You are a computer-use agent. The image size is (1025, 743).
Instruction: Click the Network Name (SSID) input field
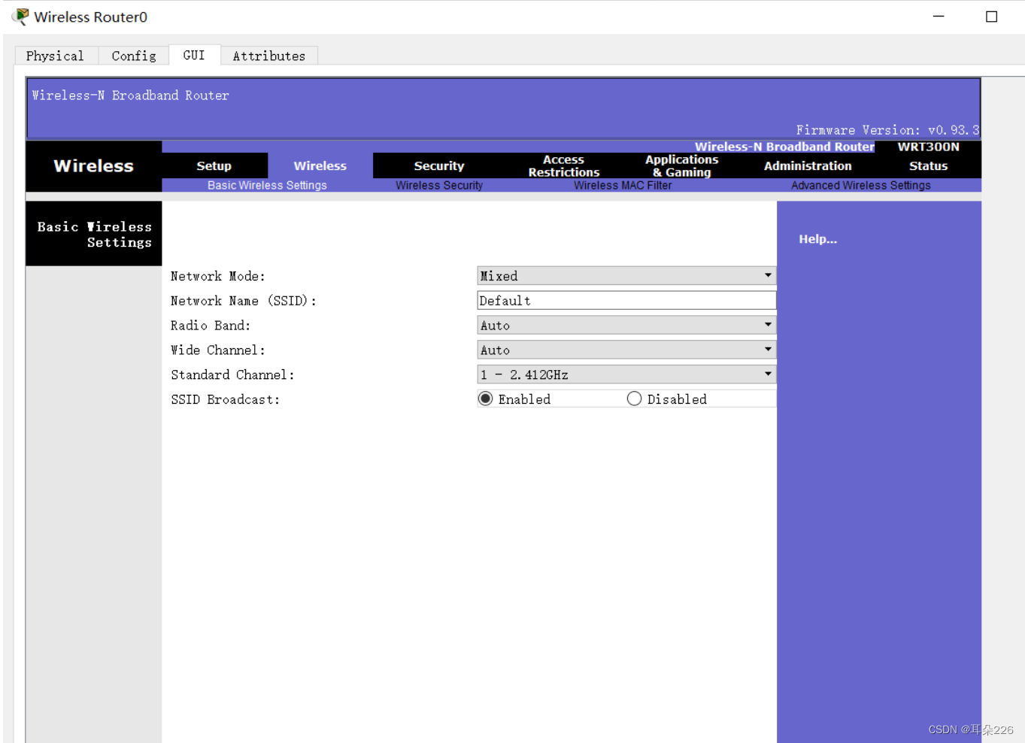pos(626,301)
